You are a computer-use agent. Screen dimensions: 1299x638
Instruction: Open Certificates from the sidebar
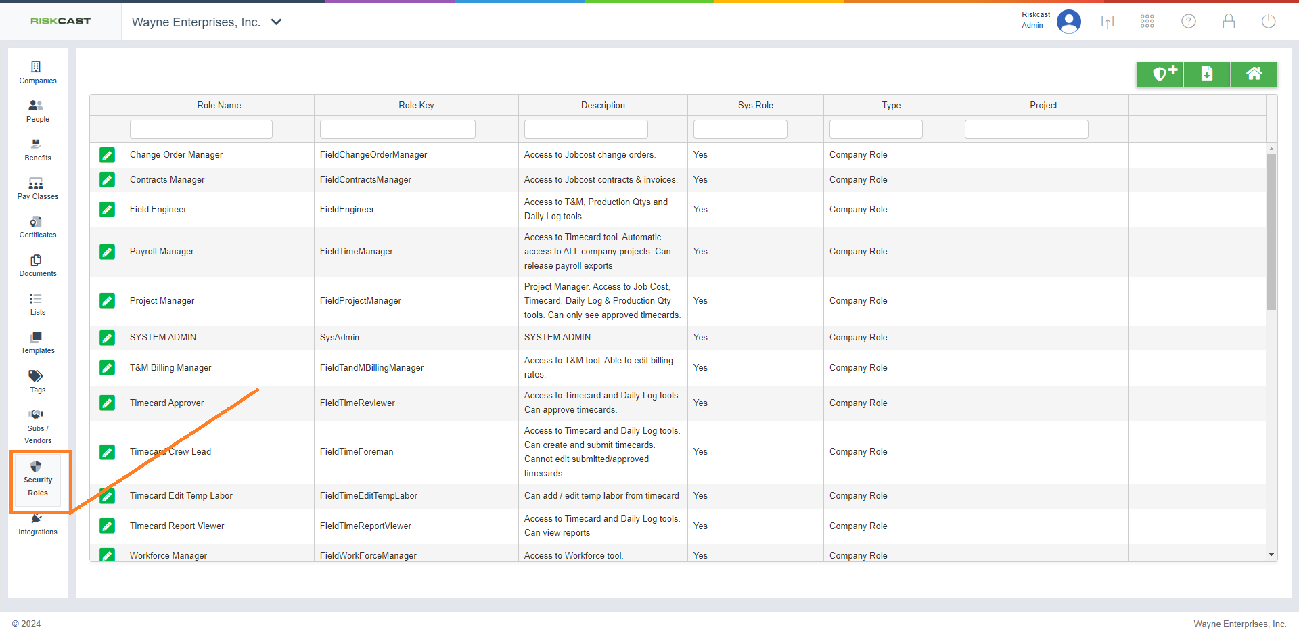point(37,227)
